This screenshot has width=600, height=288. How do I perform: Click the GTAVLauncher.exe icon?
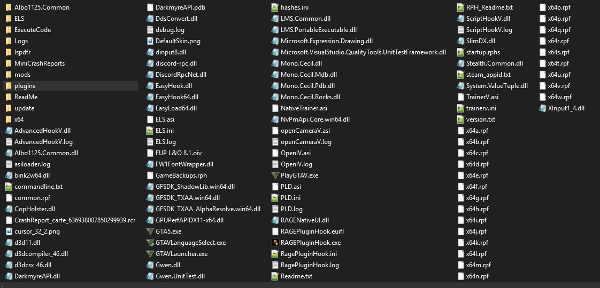(150, 254)
